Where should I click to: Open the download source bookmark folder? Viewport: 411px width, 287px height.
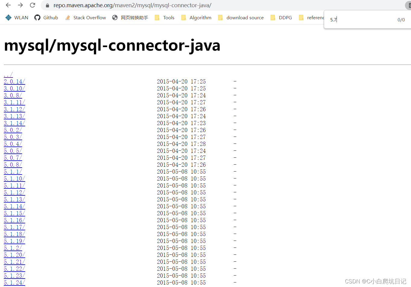241,18
